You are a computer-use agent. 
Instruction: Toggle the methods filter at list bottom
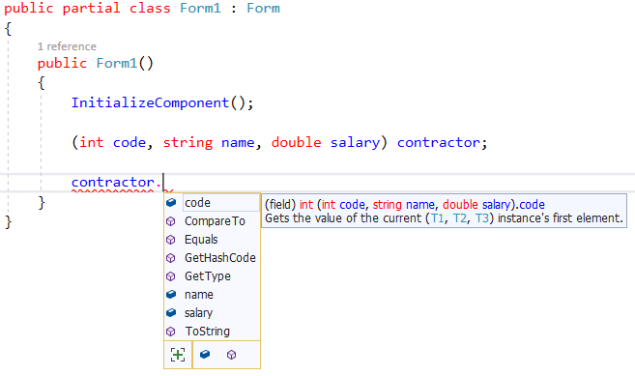click(x=231, y=355)
